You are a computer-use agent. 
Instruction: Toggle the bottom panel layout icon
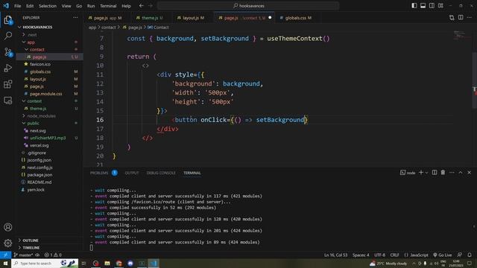(423, 5)
